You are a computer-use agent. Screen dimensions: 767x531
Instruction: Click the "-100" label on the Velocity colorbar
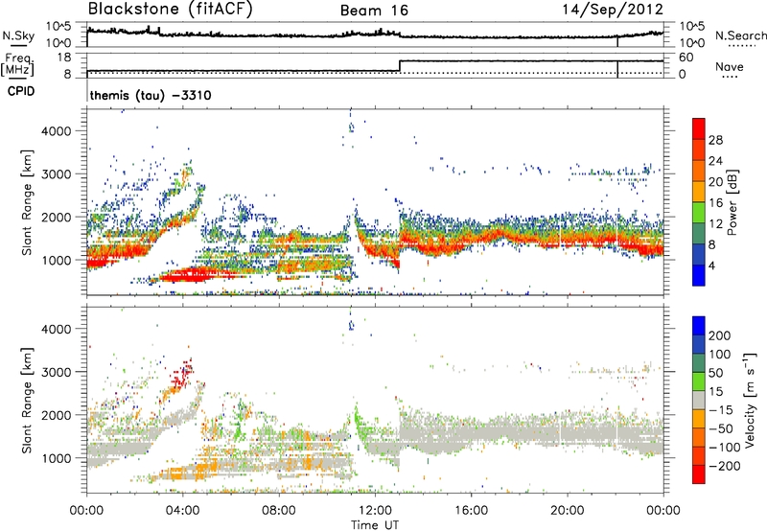pos(724,448)
